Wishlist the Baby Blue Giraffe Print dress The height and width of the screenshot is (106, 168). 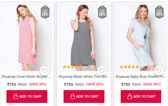(159, 71)
